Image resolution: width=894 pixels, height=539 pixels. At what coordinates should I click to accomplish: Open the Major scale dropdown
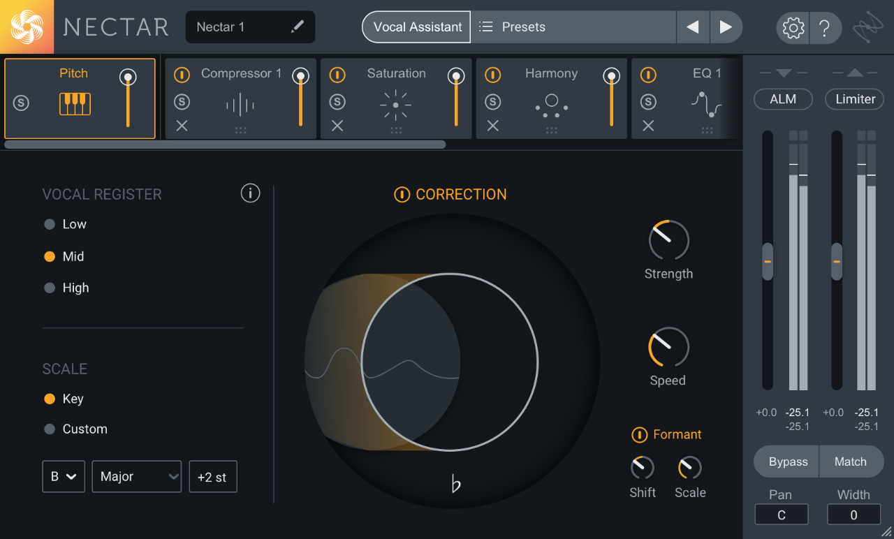click(x=136, y=476)
